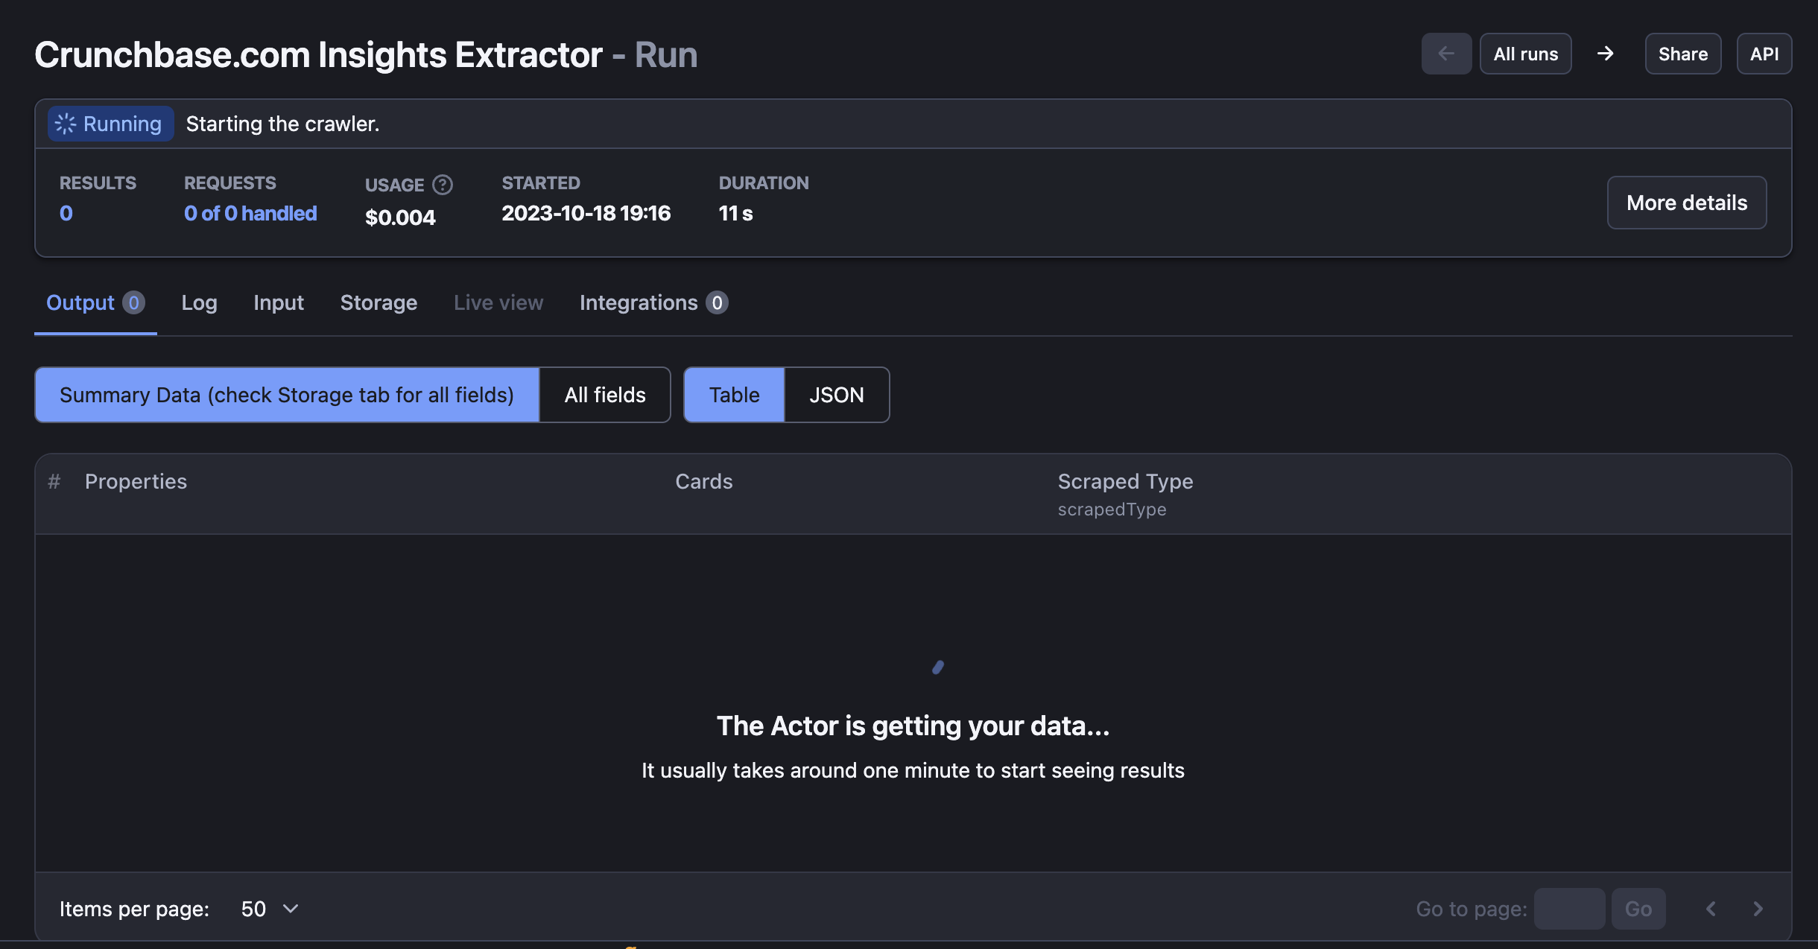Open the next run with forward arrow
The height and width of the screenshot is (949, 1818).
click(1606, 53)
